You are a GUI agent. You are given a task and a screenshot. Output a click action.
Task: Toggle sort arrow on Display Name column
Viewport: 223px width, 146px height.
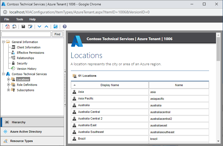click(x=75, y=85)
